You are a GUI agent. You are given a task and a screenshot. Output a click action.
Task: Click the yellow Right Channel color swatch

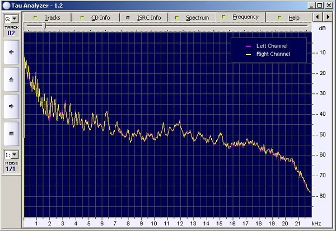point(248,54)
